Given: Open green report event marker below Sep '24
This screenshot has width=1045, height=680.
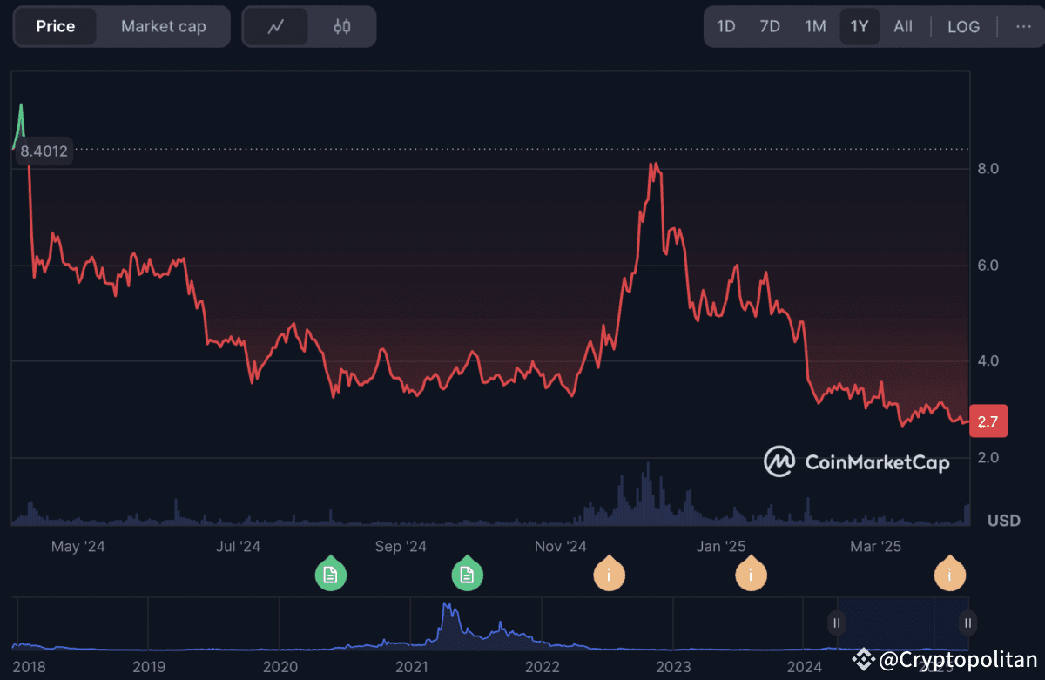Looking at the screenshot, I should 468,575.
